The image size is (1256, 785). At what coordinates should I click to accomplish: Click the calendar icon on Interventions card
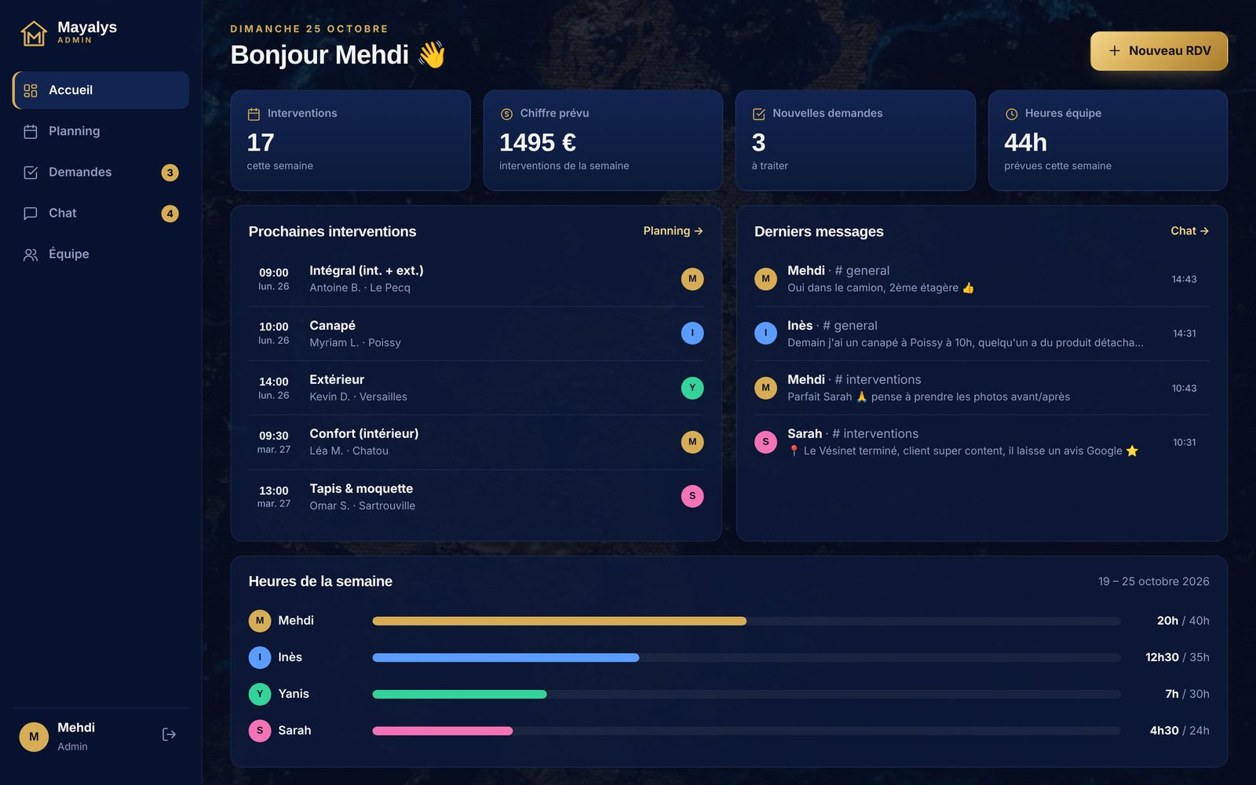click(254, 114)
